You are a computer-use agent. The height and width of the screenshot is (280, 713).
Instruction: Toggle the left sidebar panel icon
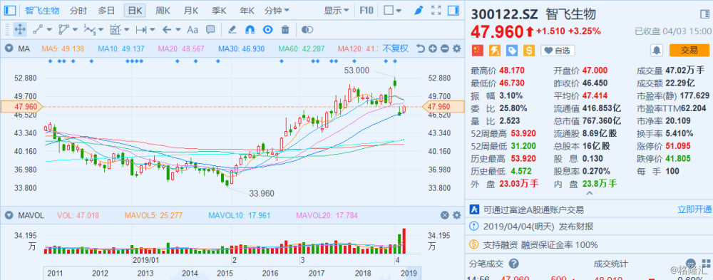[x=9, y=10]
